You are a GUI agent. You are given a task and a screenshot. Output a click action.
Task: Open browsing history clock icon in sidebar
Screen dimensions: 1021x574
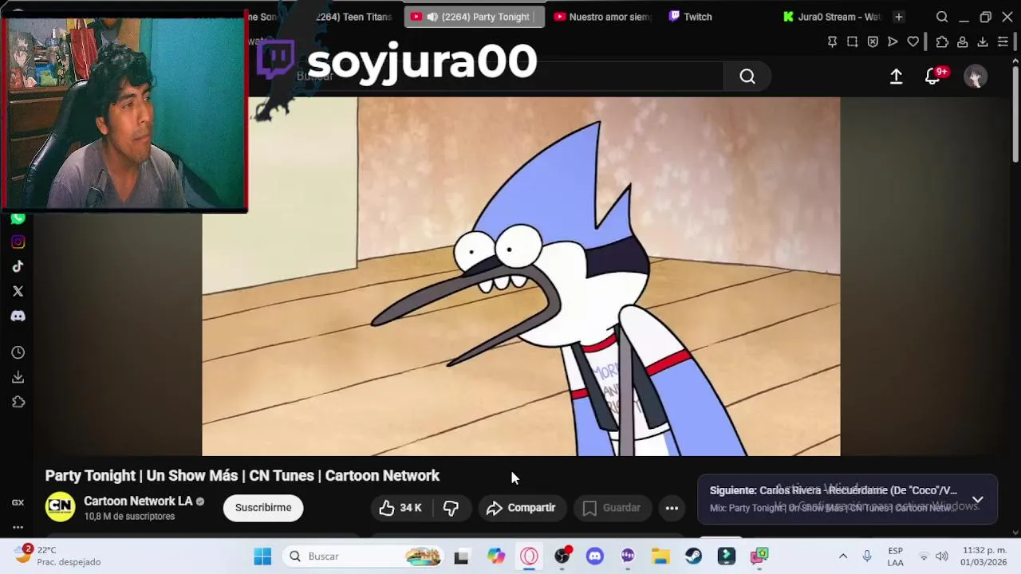[x=18, y=352]
